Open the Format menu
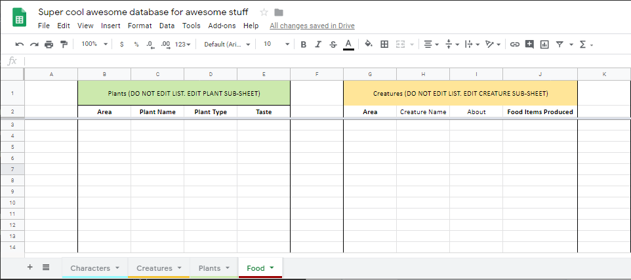This screenshot has width=631, height=280. pos(139,26)
